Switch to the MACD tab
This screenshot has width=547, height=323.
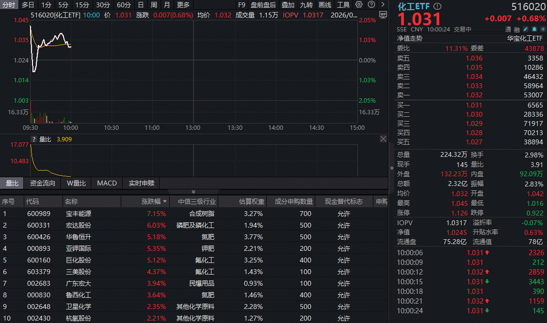tap(106, 183)
